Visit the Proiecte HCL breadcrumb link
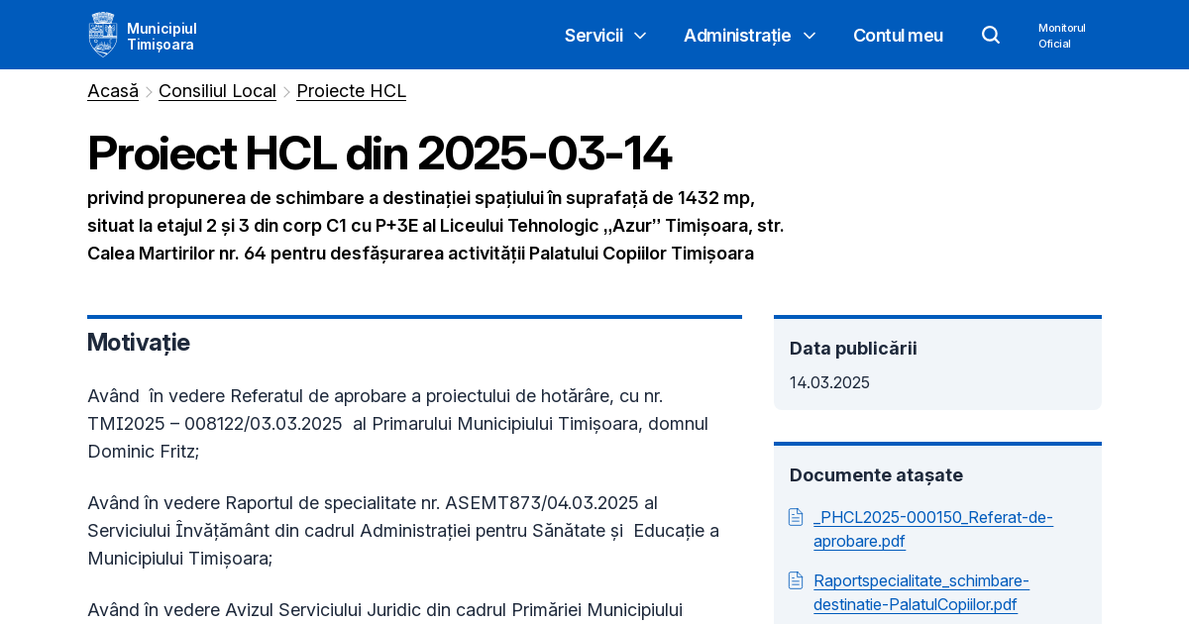The height and width of the screenshot is (624, 1189). click(351, 90)
